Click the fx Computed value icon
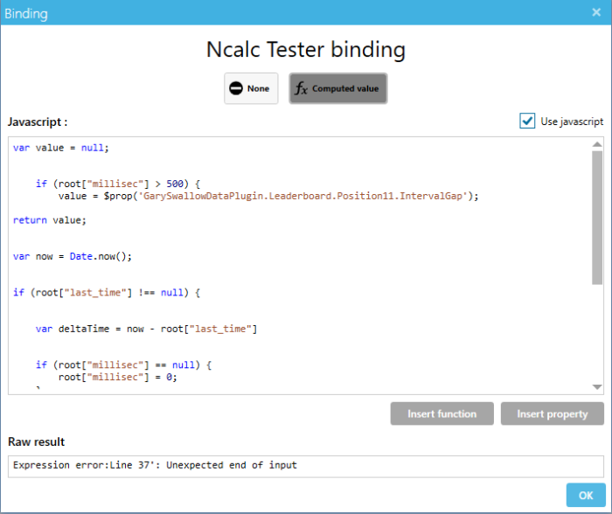 click(x=302, y=88)
